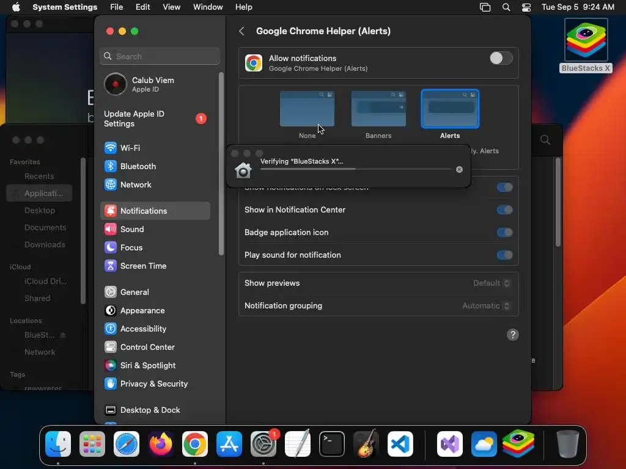Open Launchpad from the Dock

[92, 444]
